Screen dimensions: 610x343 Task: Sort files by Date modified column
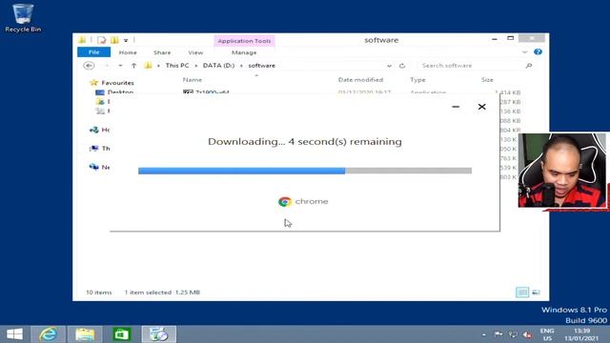[360, 80]
